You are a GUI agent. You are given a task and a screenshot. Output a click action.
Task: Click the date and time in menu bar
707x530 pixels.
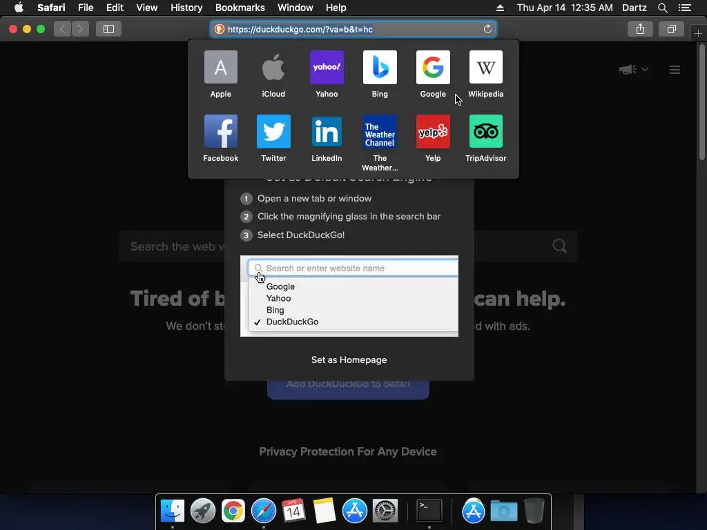[x=565, y=8]
